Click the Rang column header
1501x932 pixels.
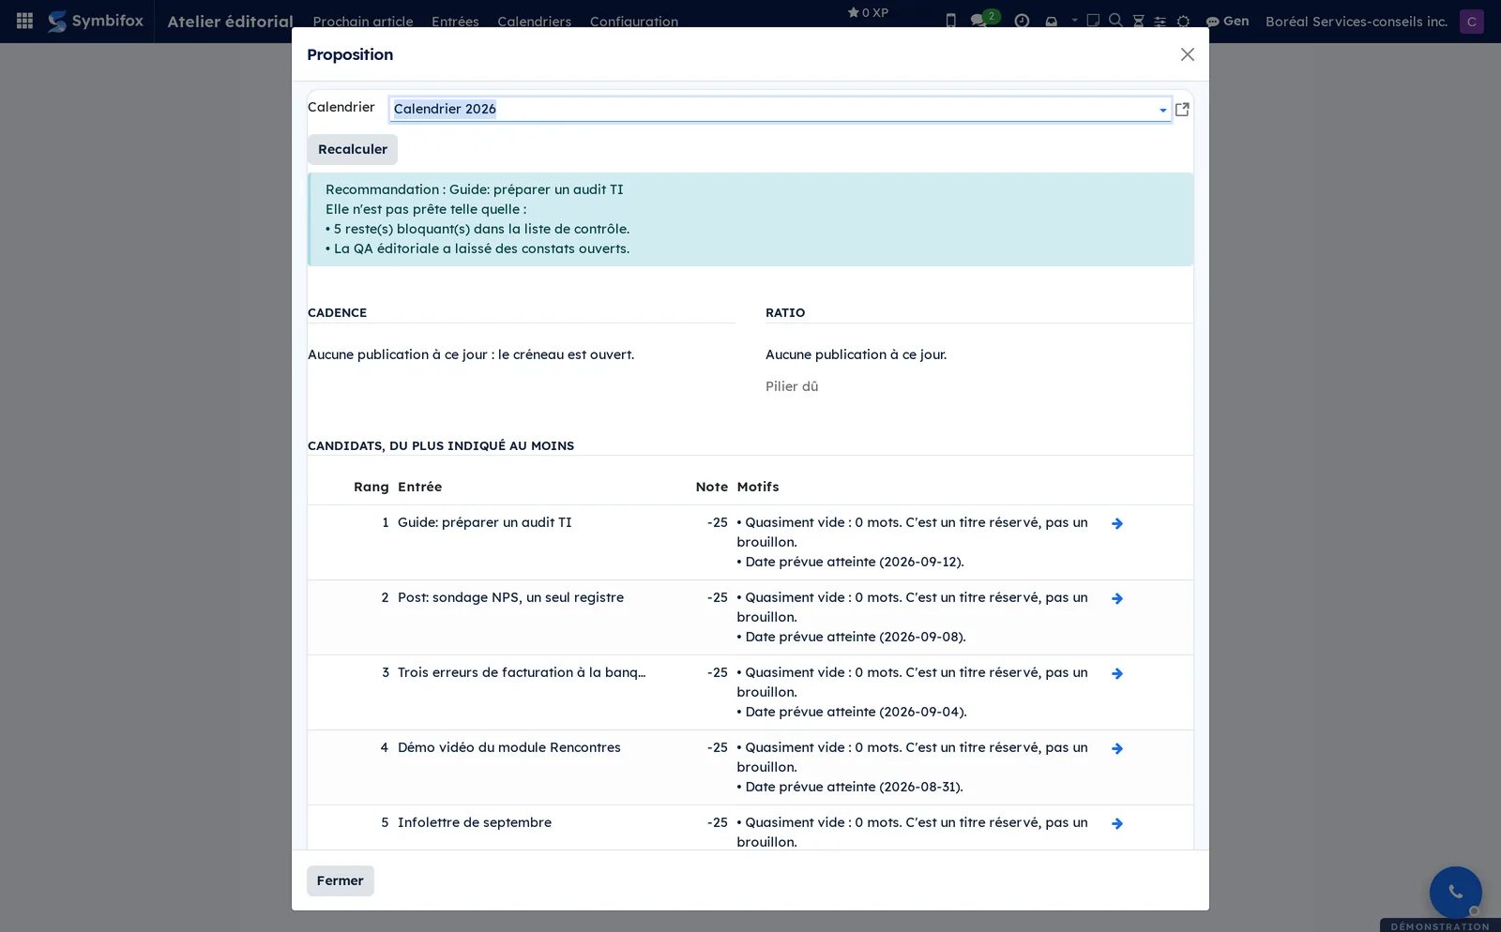coord(371,487)
